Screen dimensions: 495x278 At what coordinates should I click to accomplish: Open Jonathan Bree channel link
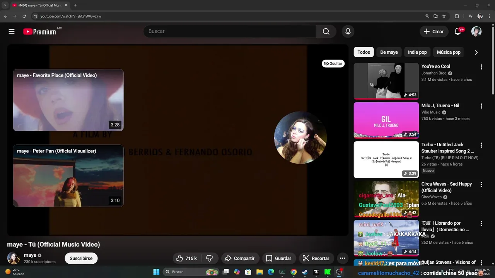(x=434, y=73)
